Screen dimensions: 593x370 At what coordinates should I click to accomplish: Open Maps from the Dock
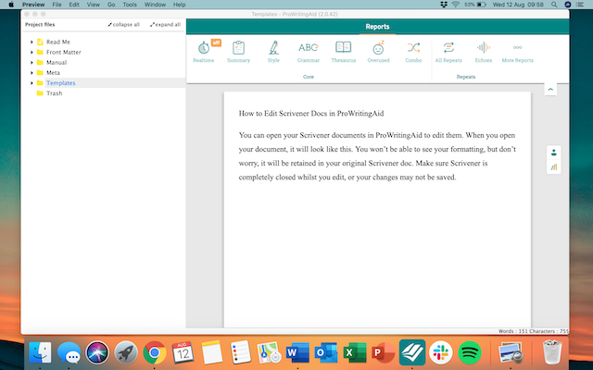point(269,352)
